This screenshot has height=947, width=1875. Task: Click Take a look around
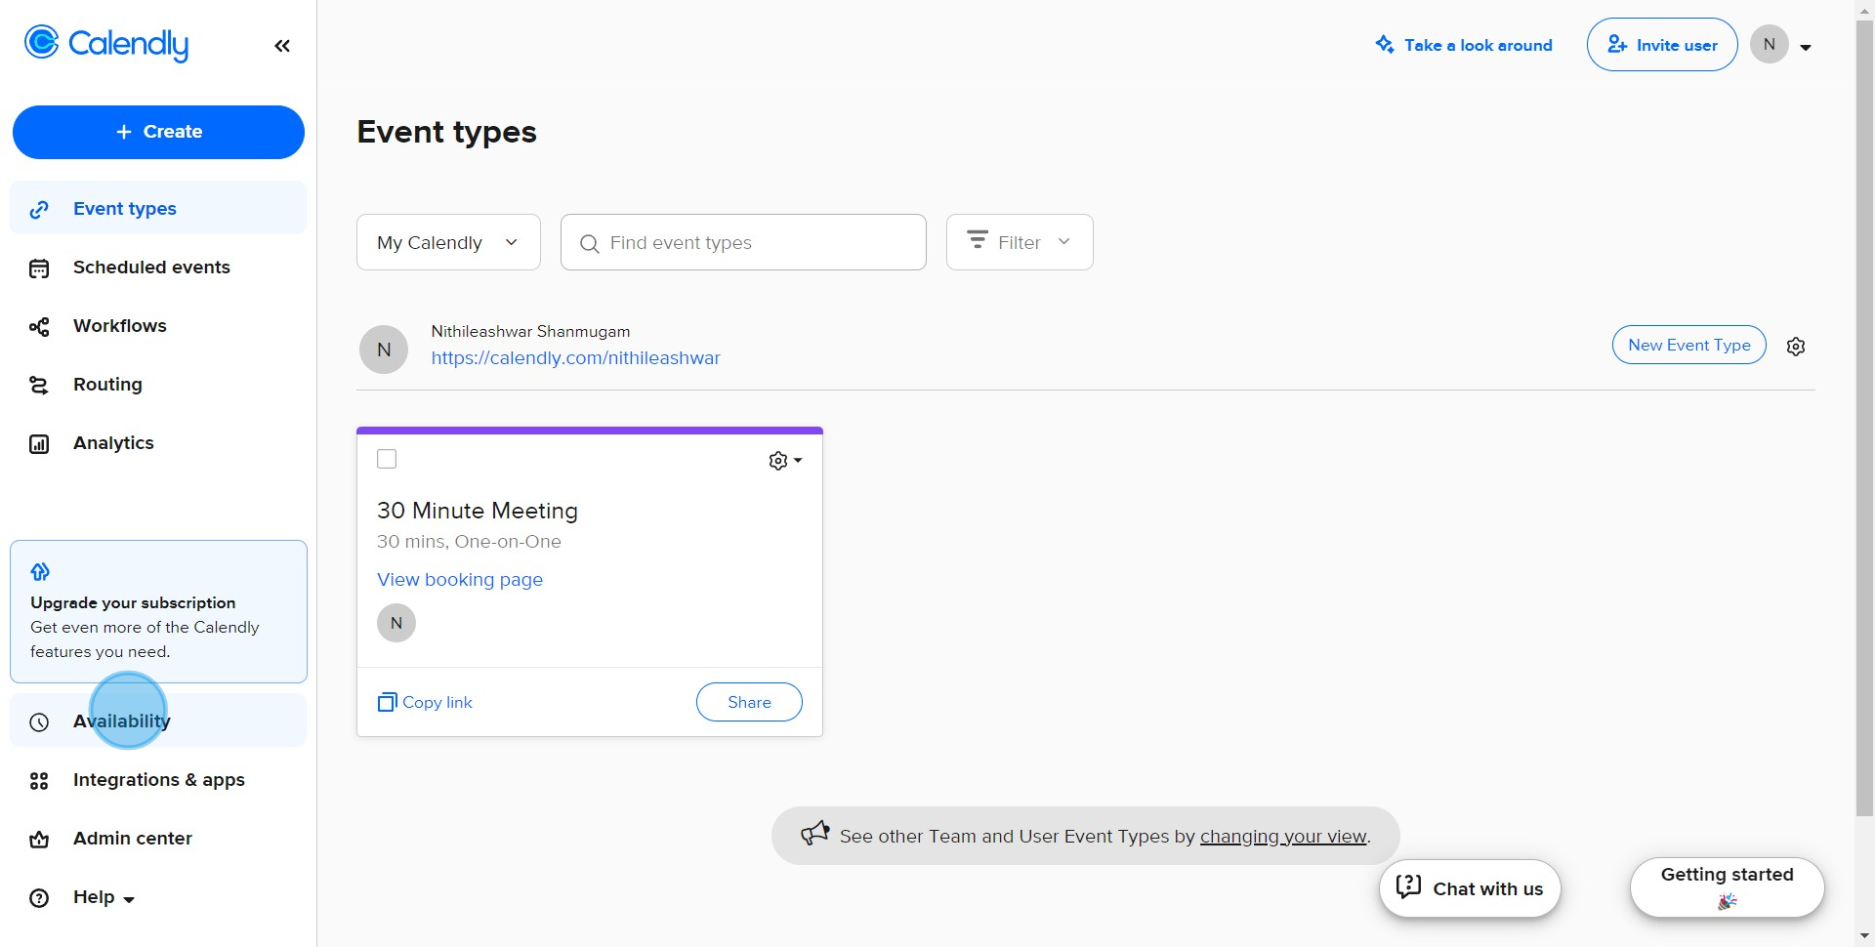(x=1464, y=45)
